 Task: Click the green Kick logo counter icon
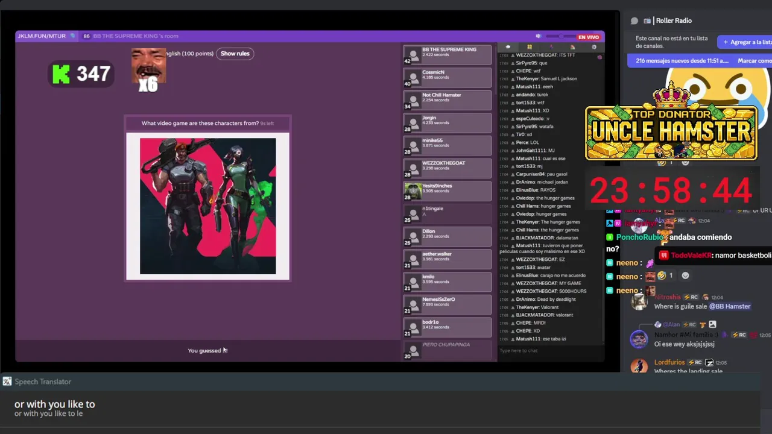click(61, 74)
